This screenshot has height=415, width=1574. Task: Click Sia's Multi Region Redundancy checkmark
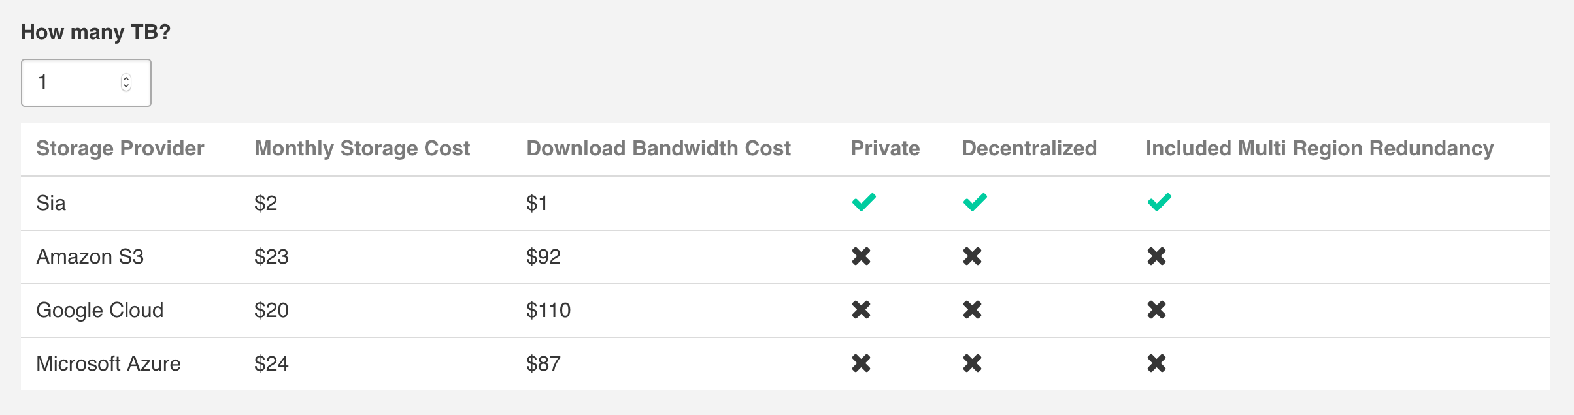[x=1159, y=202]
